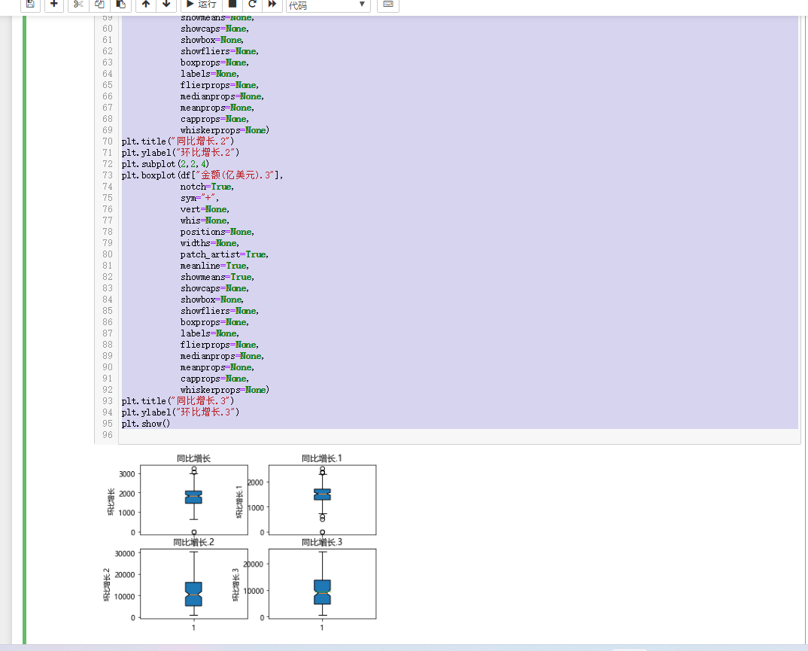The height and width of the screenshot is (651, 808).
Task: Click code line plt.title("同比增长.3")
Action: [178, 401]
